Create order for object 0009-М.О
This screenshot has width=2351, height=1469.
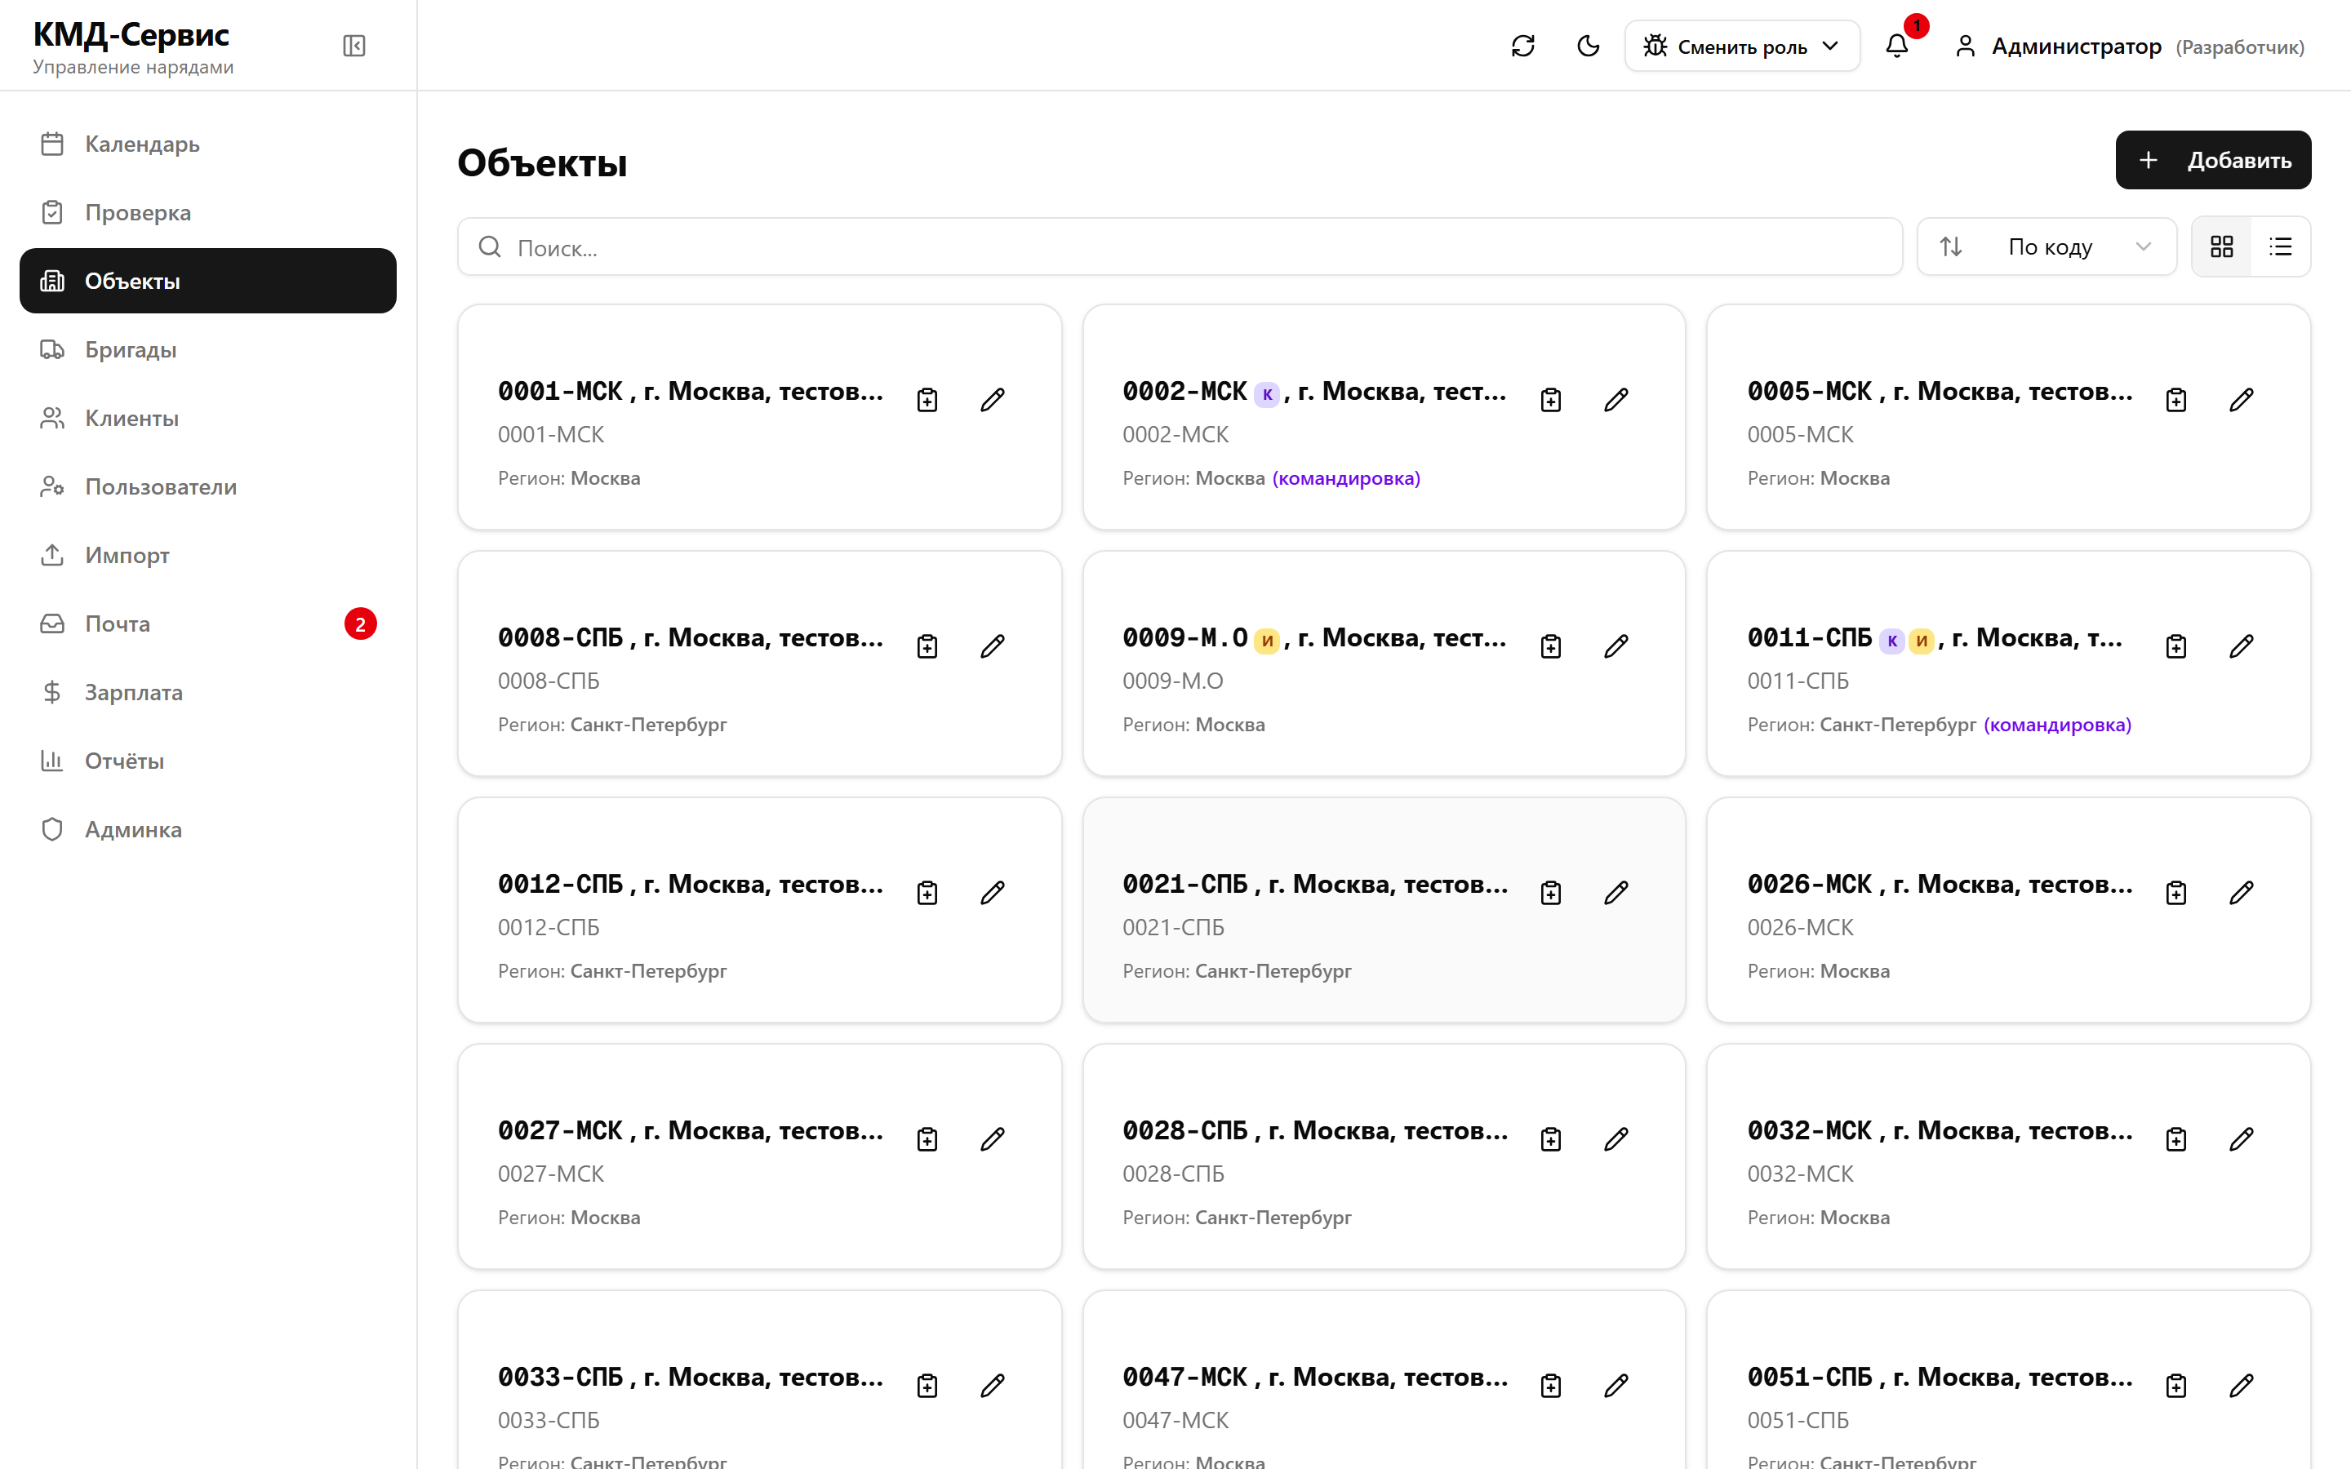pyautogui.click(x=1550, y=646)
